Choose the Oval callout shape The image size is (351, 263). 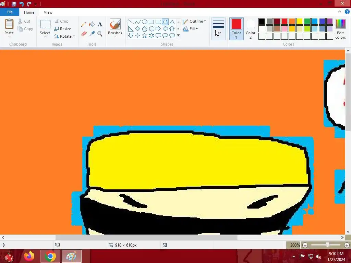(x=165, y=35)
